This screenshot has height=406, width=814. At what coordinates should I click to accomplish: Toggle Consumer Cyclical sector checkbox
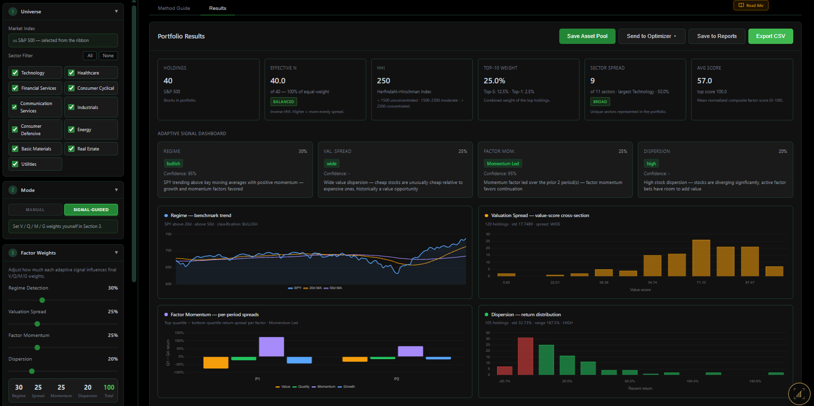(x=72, y=88)
